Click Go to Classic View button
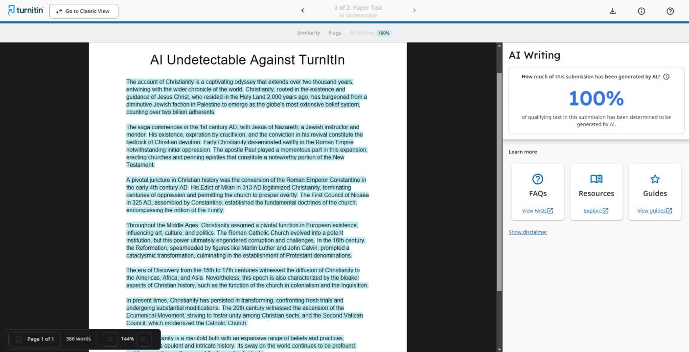This screenshot has height=352, width=689. [x=84, y=11]
